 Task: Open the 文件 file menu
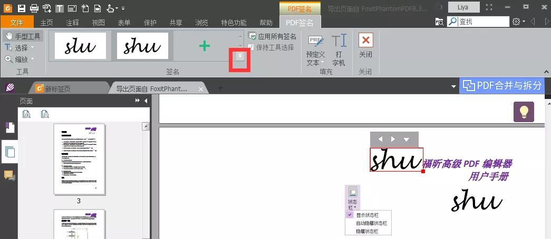click(x=17, y=23)
